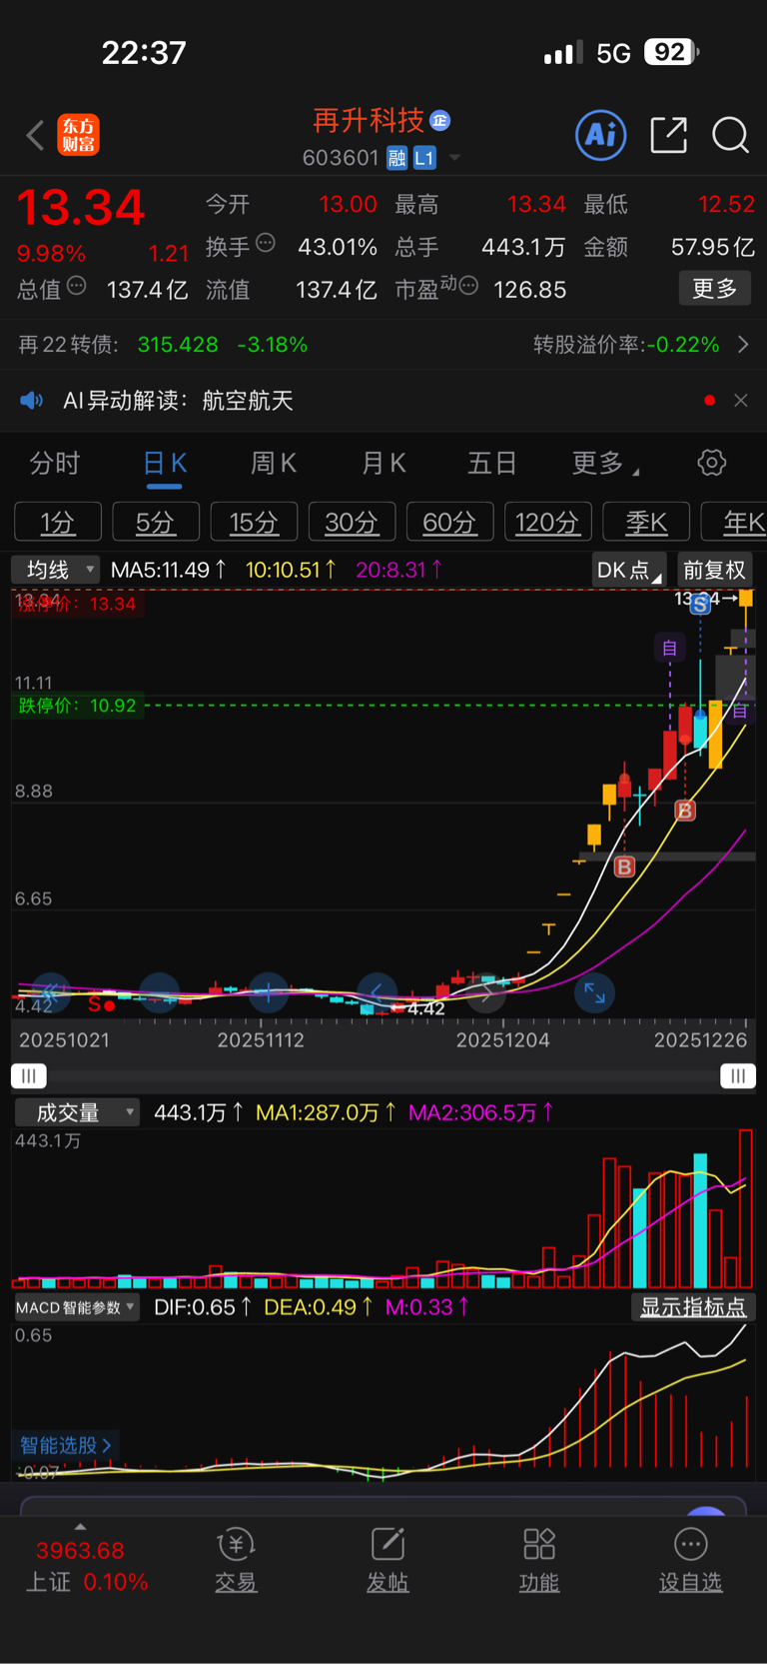This screenshot has height=1664, width=767.
Task: Open chart settings gear icon
Action: pyautogui.click(x=711, y=463)
